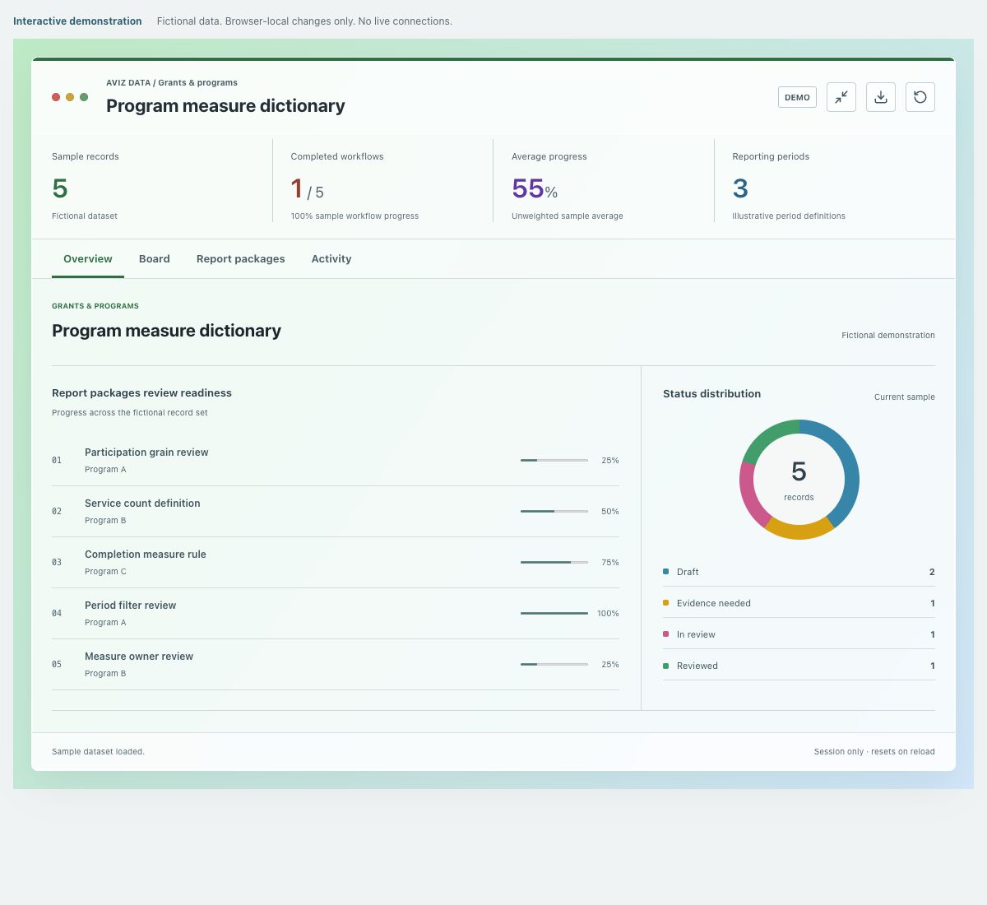This screenshot has width=987, height=905.
Task: Open the Overview tab
Action: [x=88, y=258]
